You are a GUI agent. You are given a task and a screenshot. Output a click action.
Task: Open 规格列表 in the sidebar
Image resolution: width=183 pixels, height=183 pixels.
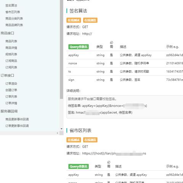point(11,54)
